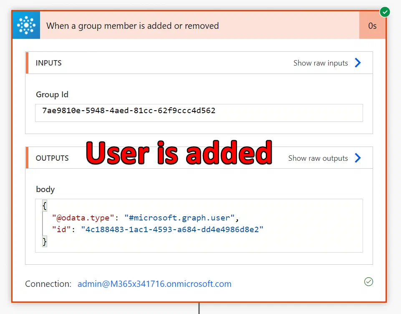
Task: Click the Connection: label
Action: click(48, 284)
